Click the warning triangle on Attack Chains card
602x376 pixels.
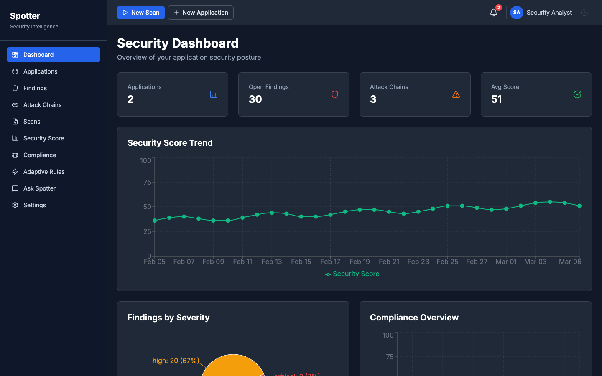(456, 94)
